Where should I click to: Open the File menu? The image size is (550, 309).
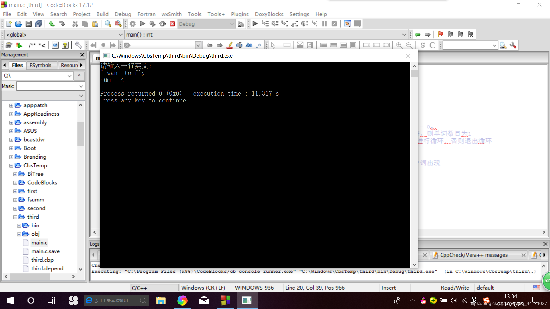click(7, 14)
